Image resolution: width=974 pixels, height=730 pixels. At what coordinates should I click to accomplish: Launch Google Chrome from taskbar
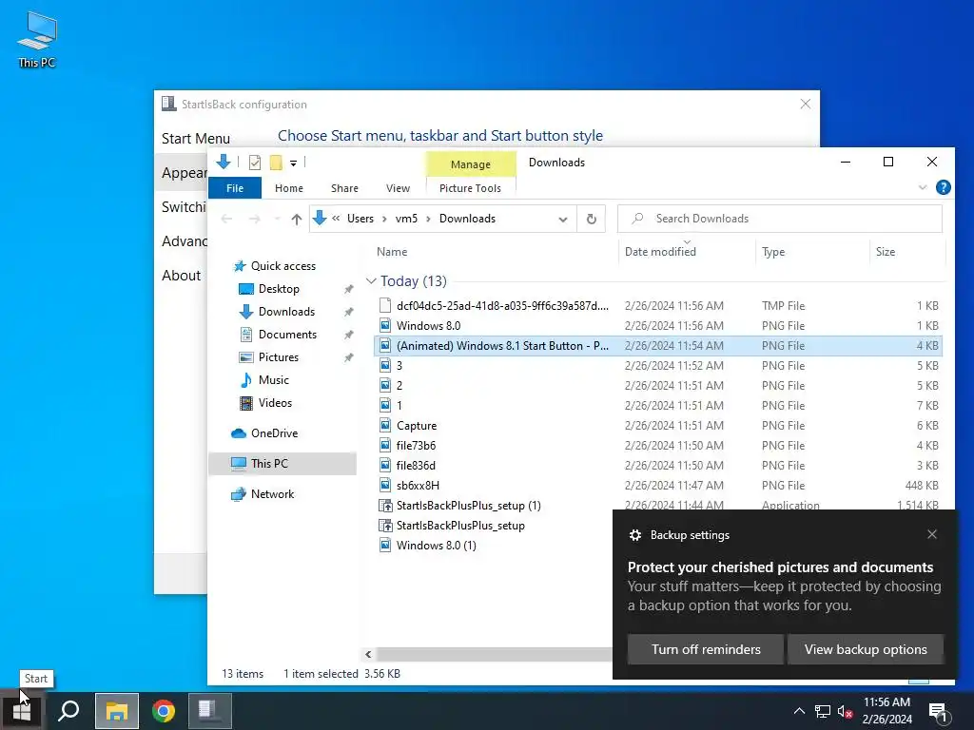164,711
